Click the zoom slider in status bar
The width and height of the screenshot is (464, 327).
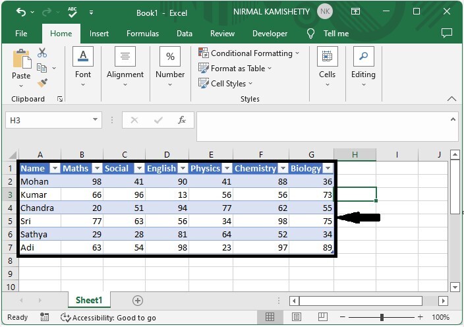coord(382,318)
